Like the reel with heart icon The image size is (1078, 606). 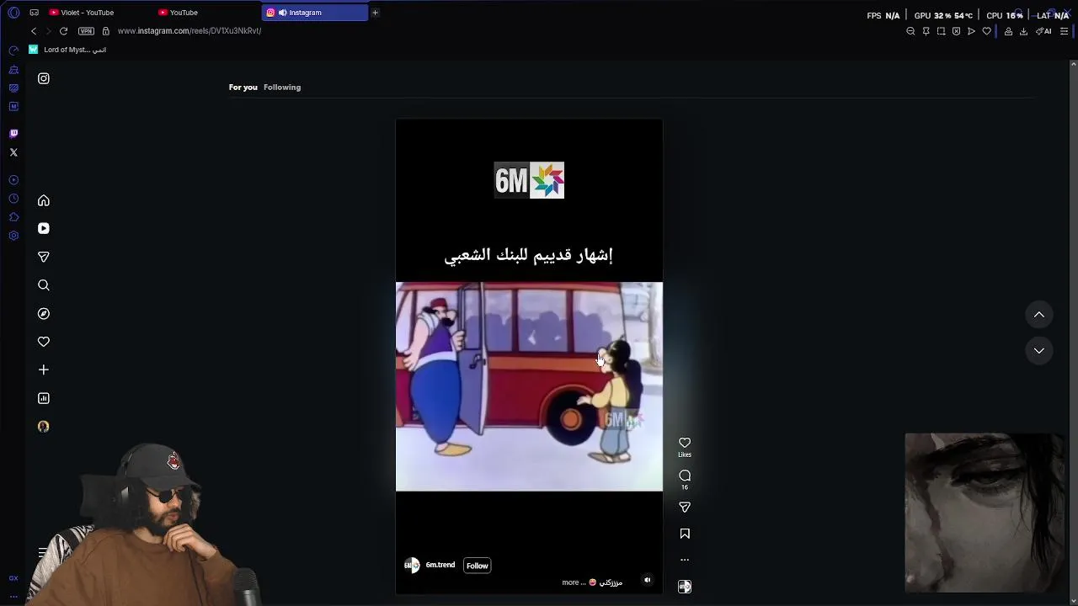[685, 443]
